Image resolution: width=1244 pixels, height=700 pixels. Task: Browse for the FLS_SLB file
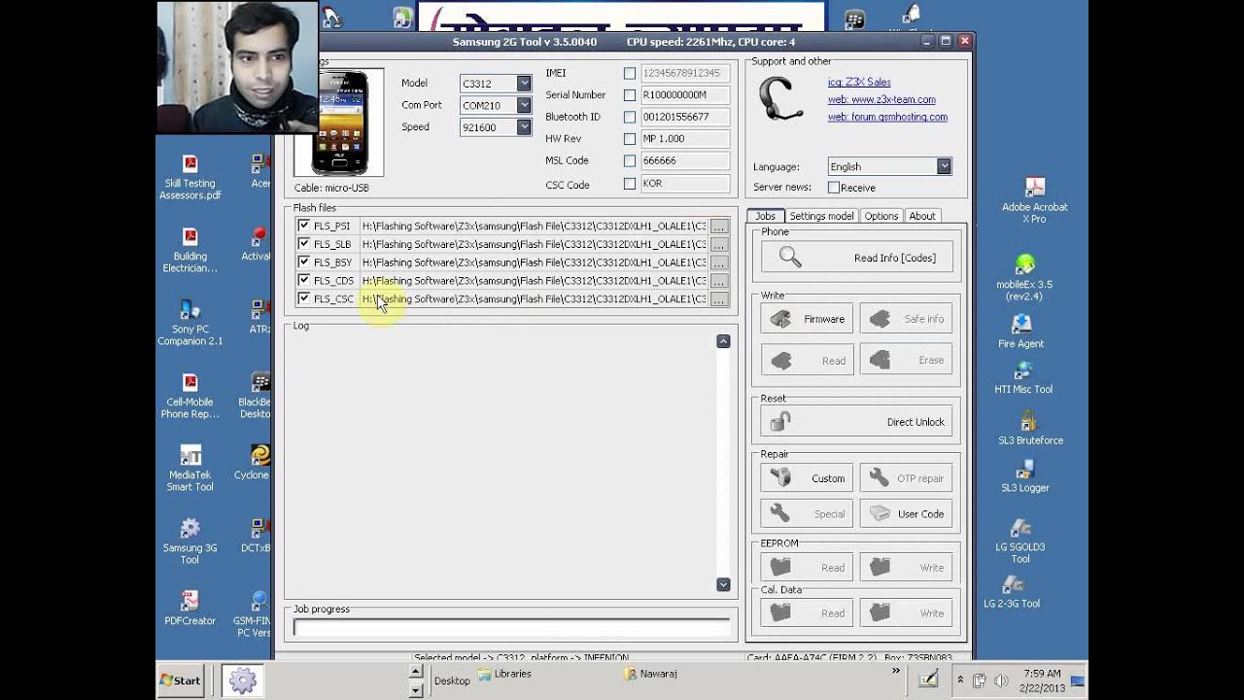tap(718, 244)
